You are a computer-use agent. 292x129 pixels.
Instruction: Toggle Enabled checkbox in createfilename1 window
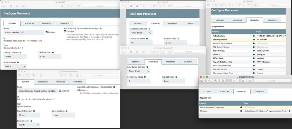coord(60,91)
